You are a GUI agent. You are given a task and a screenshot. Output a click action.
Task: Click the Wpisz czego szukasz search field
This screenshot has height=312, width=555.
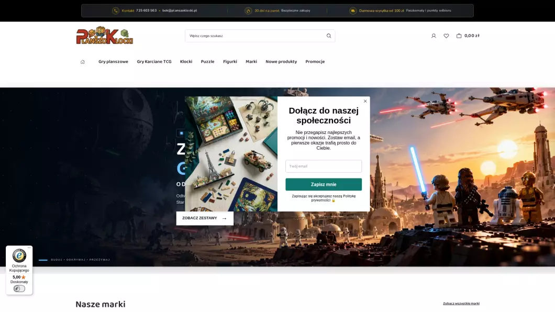click(257, 36)
